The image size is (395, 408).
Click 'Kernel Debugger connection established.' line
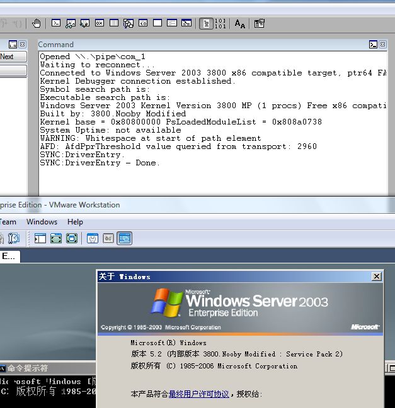137,81
